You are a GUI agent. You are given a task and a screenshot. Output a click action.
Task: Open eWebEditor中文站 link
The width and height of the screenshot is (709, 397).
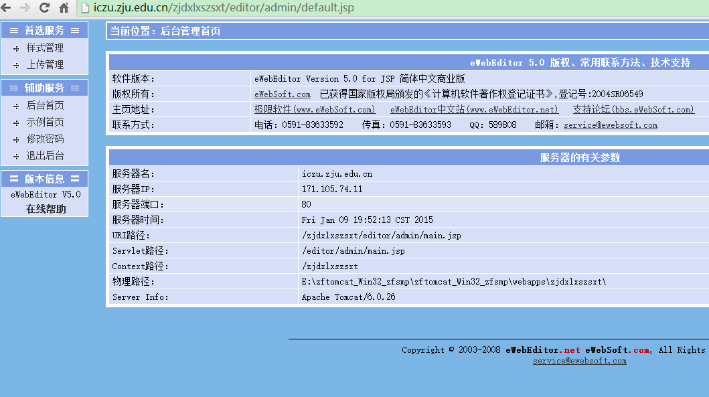[x=474, y=109]
